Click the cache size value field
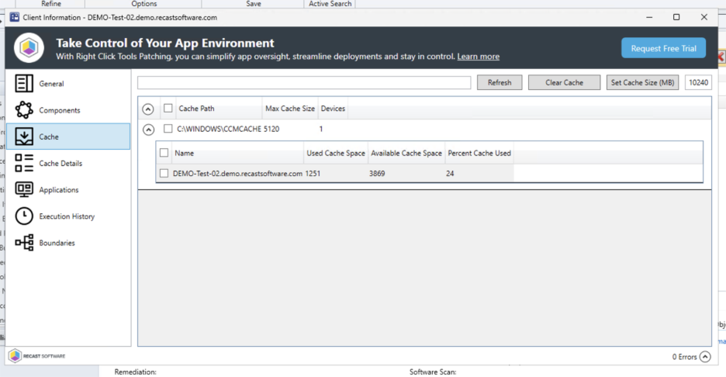This screenshot has width=726, height=377. pyautogui.click(x=698, y=83)
